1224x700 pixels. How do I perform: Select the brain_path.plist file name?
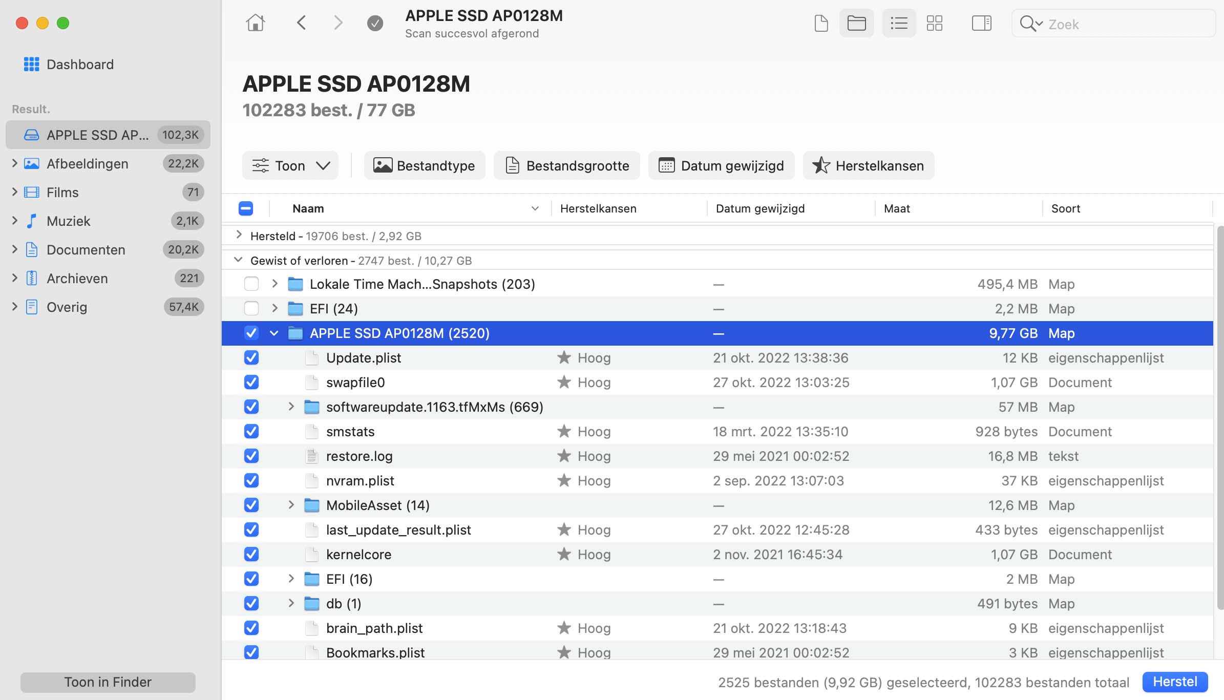[x=374, y=628]
